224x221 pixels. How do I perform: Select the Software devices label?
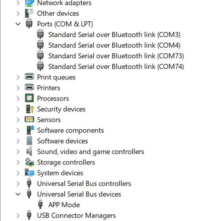pyautogui.click(x=62, y=141)
